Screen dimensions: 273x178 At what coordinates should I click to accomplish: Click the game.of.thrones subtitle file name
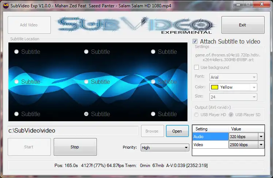(x=228, y=57)
